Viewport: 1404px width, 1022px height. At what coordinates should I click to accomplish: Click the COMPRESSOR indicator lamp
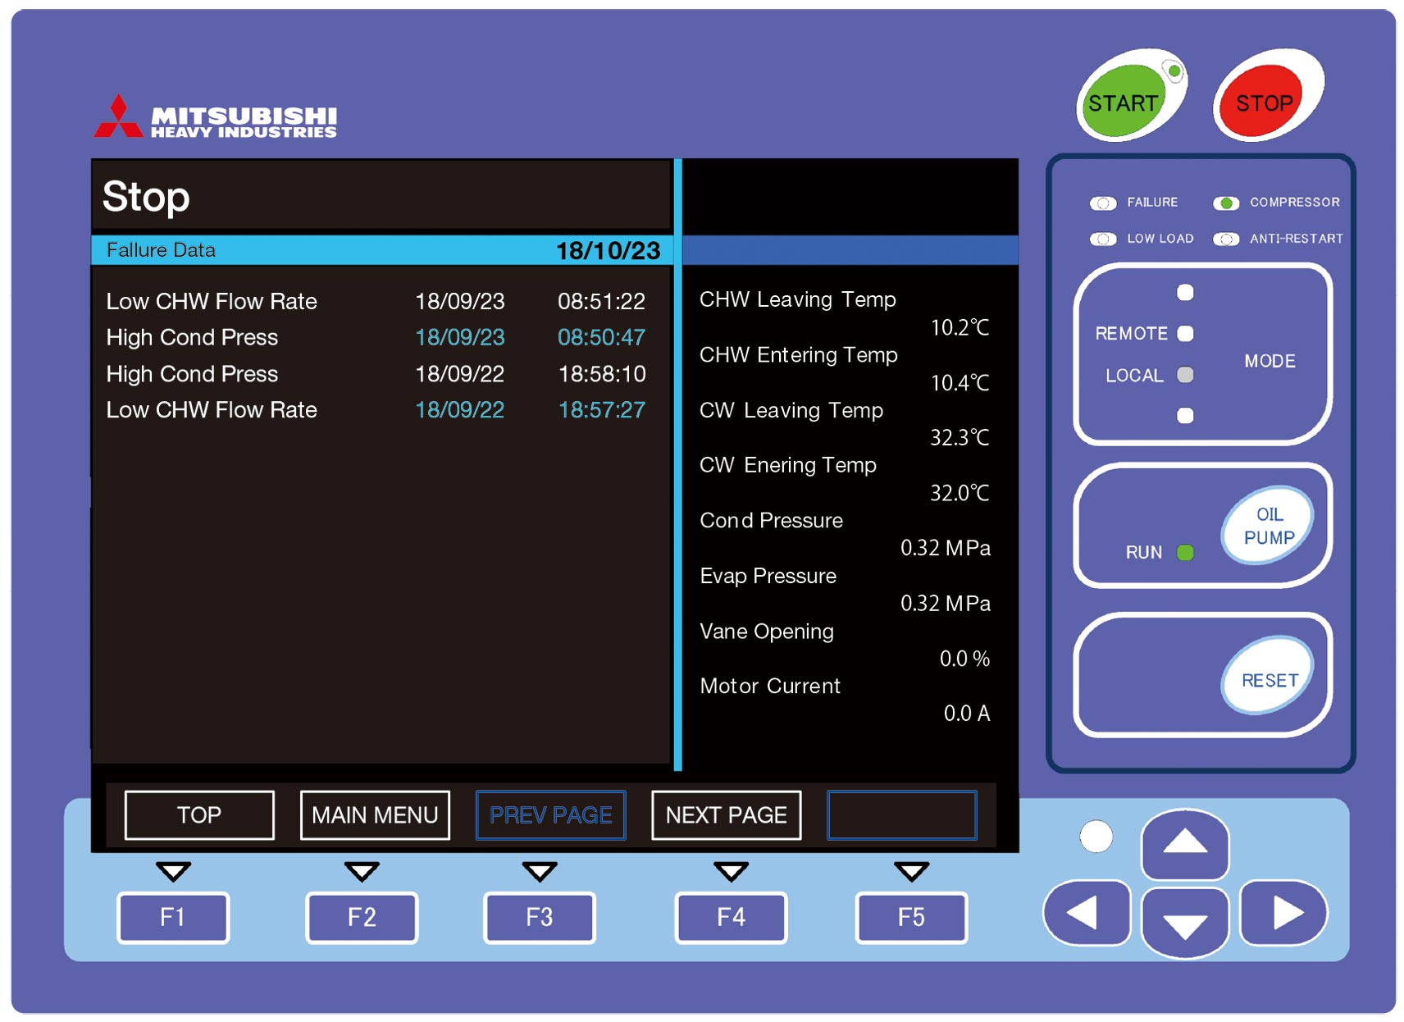pyautogui.click(x=1226, y=203)
